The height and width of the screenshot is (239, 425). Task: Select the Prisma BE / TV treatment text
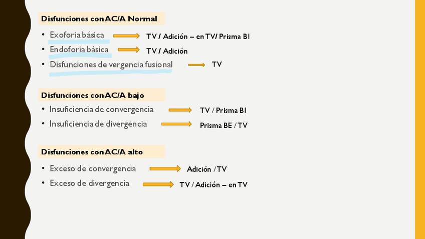(223, 125)
